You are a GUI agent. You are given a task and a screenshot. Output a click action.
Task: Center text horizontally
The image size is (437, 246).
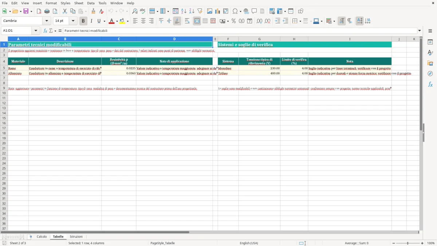pos(143,21)
